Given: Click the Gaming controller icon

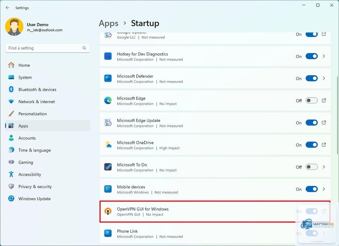Looking at the screenshot, I should tap(11, 162).
